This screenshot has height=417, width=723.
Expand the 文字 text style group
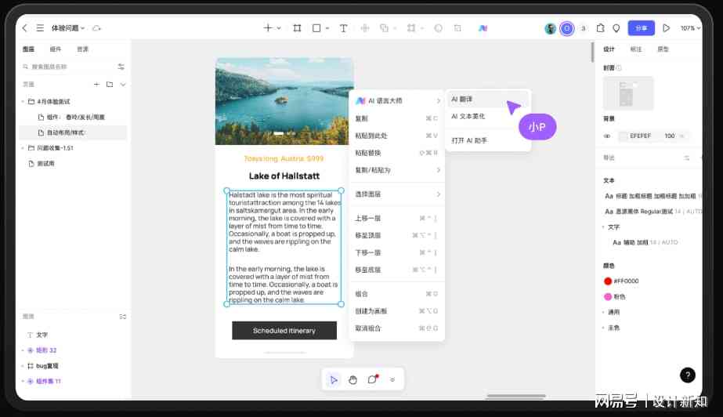coord(603,227)
